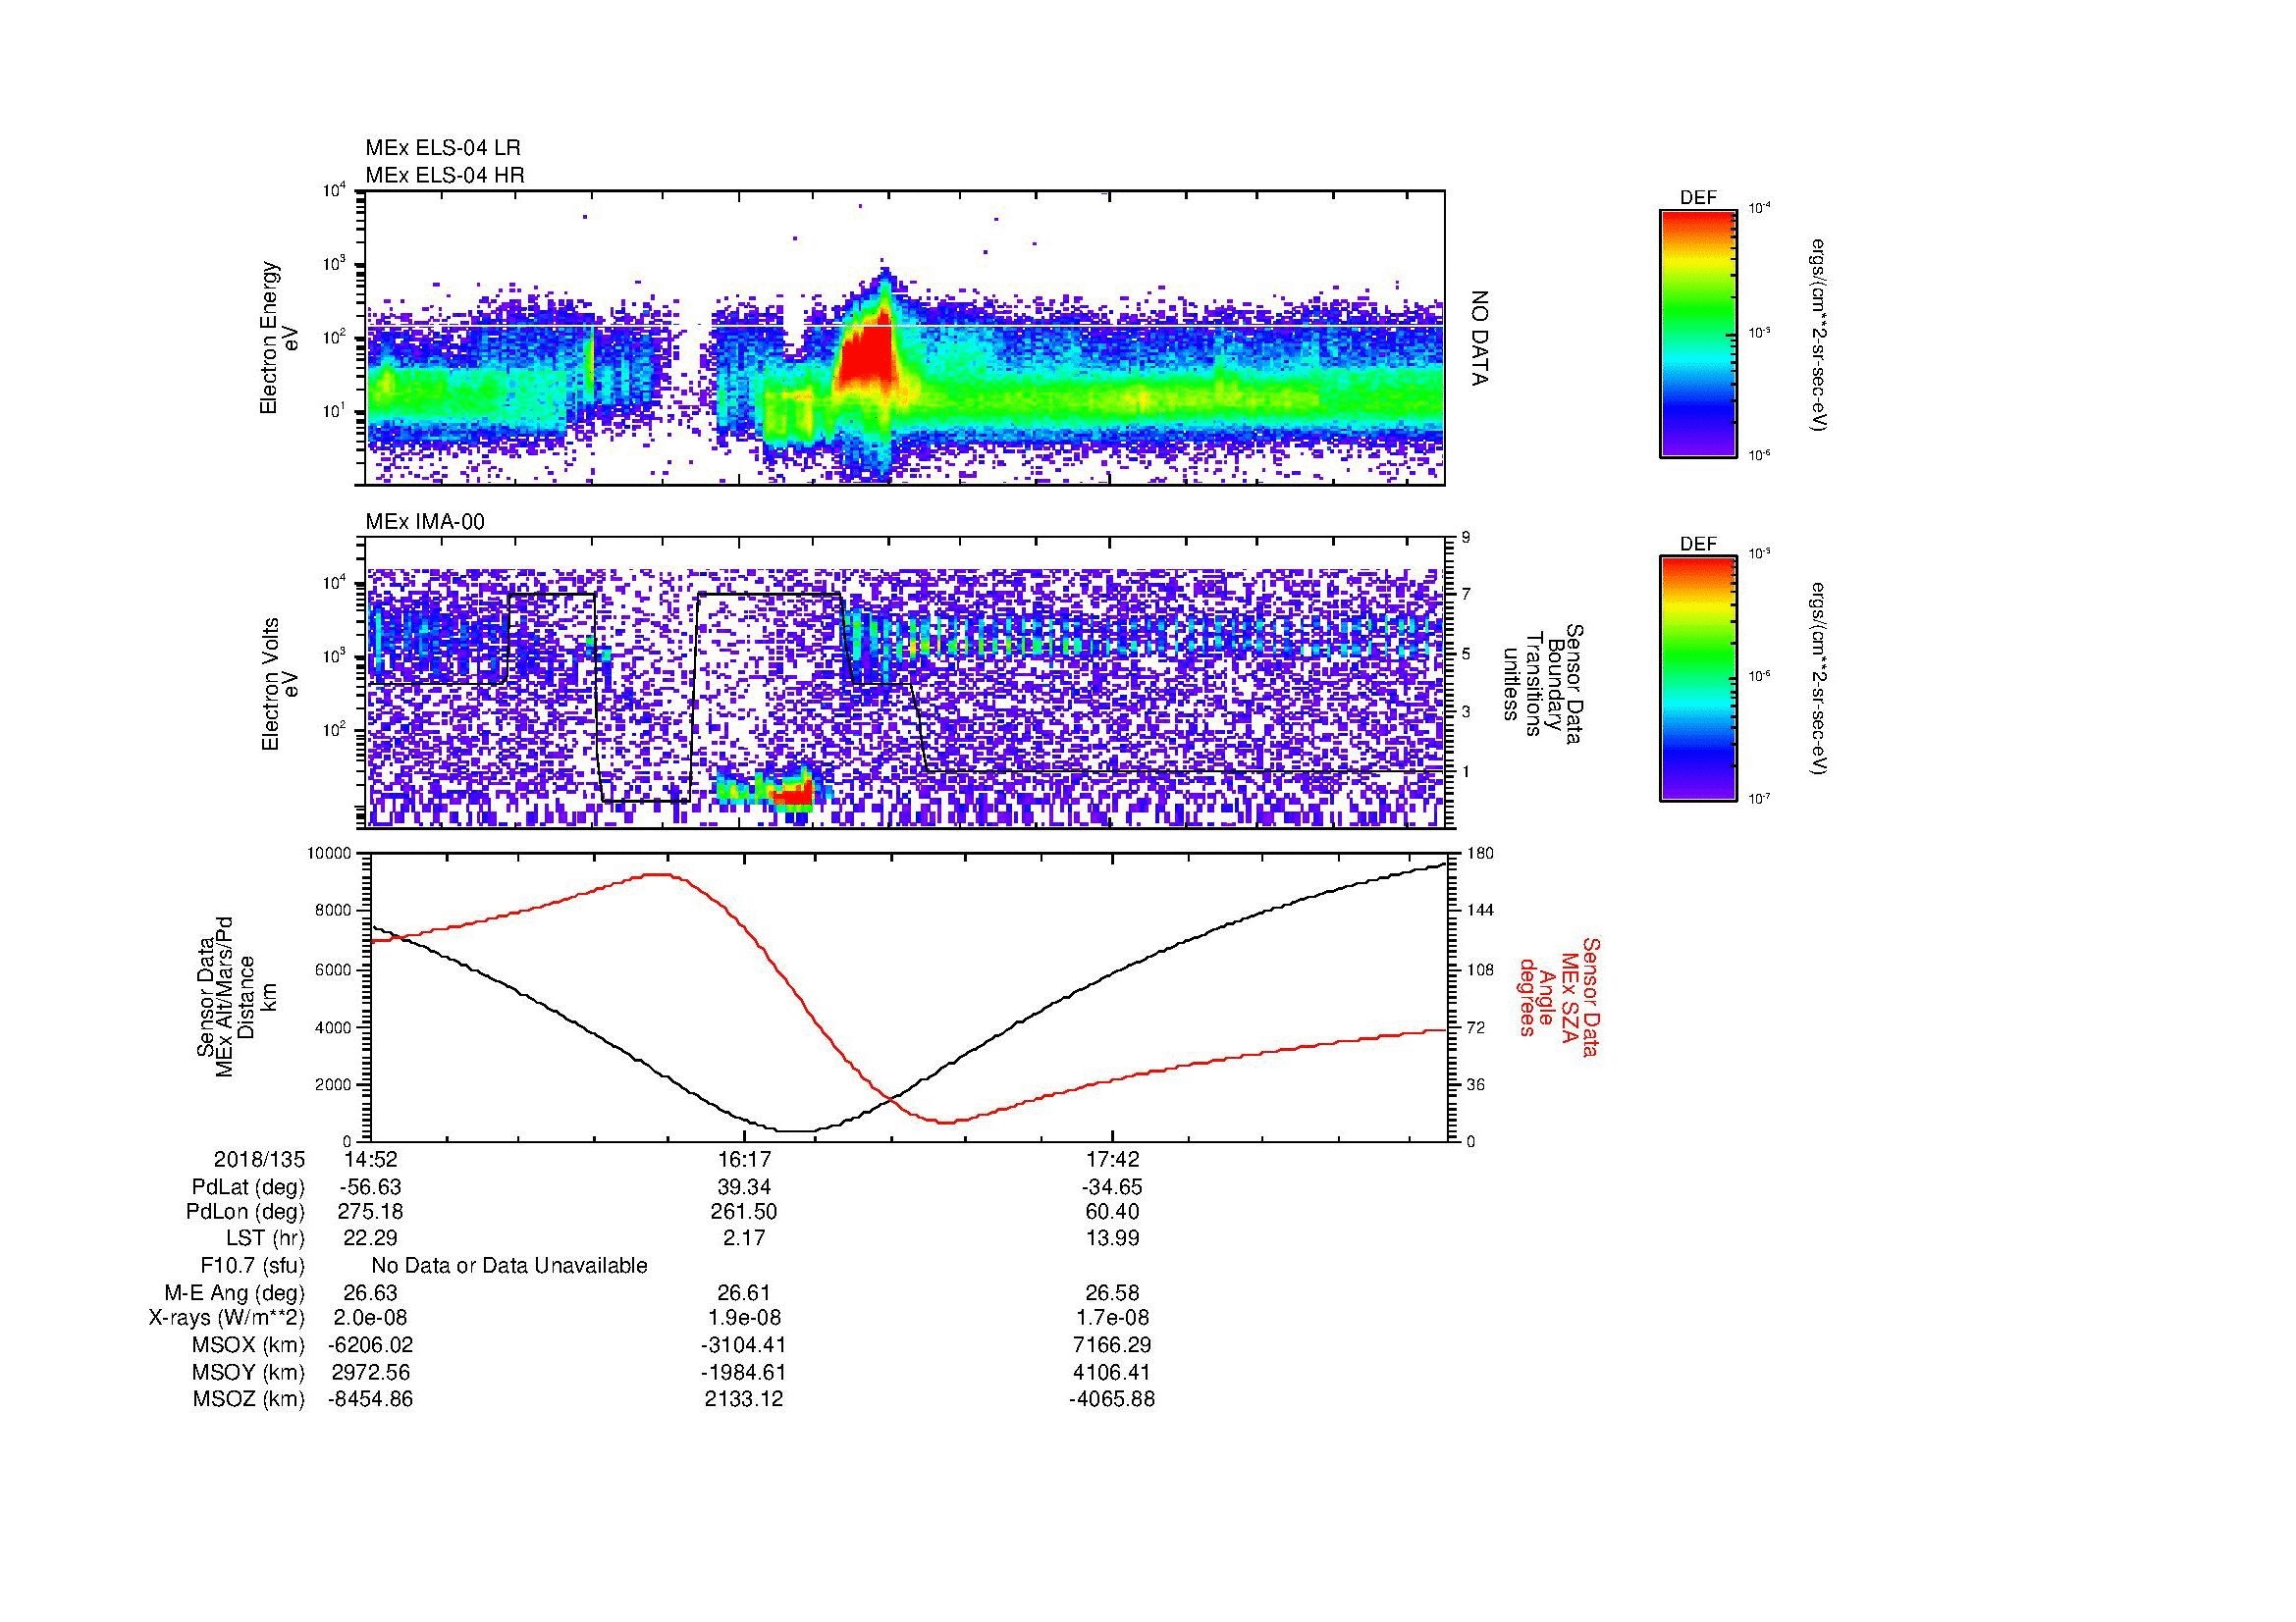Screen dimensions: 2296x1622
Task: Click the time tick label '16:17'
Action: 744,1159
